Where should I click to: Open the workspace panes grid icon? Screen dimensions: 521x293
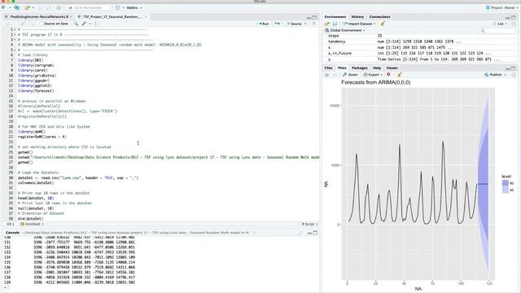pyautogui.click(x=117, y=7)
